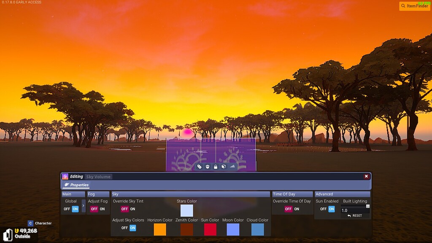
Task: Enable Adjust Fog
Action: (102, 209)
